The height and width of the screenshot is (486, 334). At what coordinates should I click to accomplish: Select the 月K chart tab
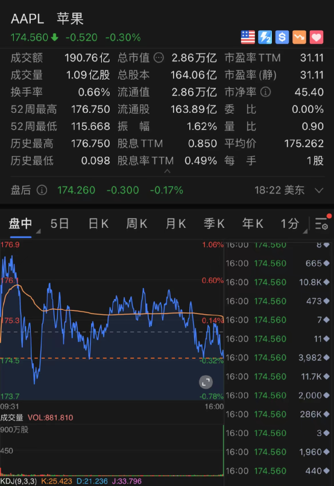175,224
